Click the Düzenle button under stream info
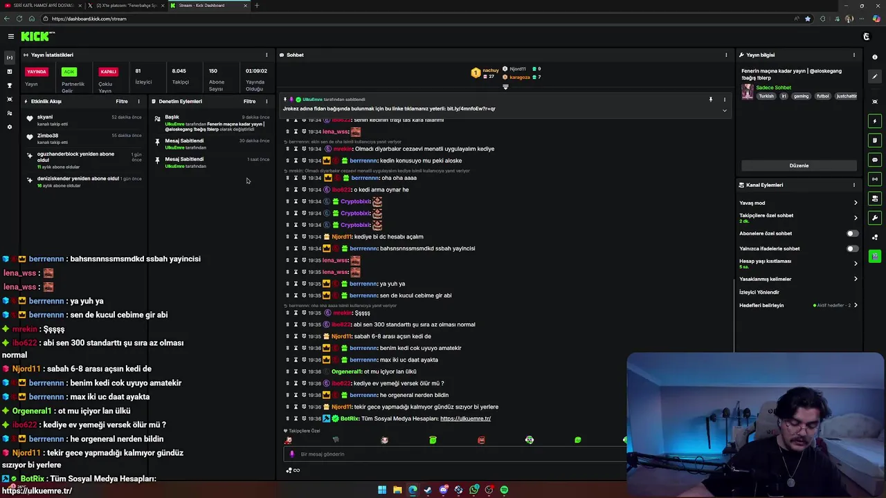Viewport: 886px width, 498px height. point(799,166)
